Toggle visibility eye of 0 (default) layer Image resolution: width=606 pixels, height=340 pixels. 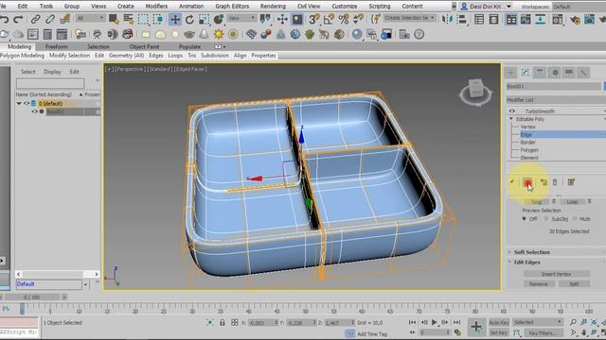coord(27,103)
